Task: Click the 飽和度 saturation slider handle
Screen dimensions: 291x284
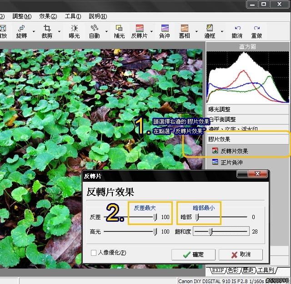Action: click(x=210, y=232)
